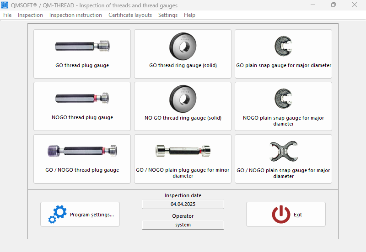Choose GO plain snap gauge for major diameter
The image size is (366, 252).
283,54
